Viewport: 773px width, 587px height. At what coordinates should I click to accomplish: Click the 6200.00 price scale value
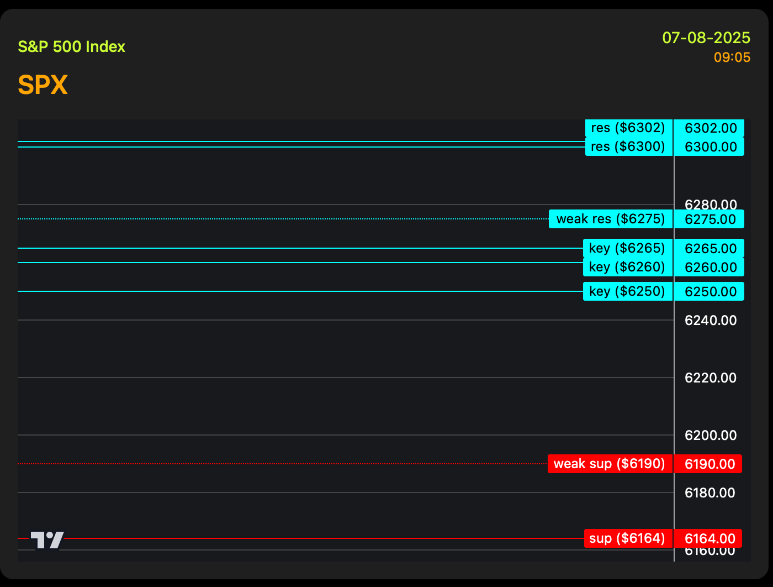click(711, 436)
